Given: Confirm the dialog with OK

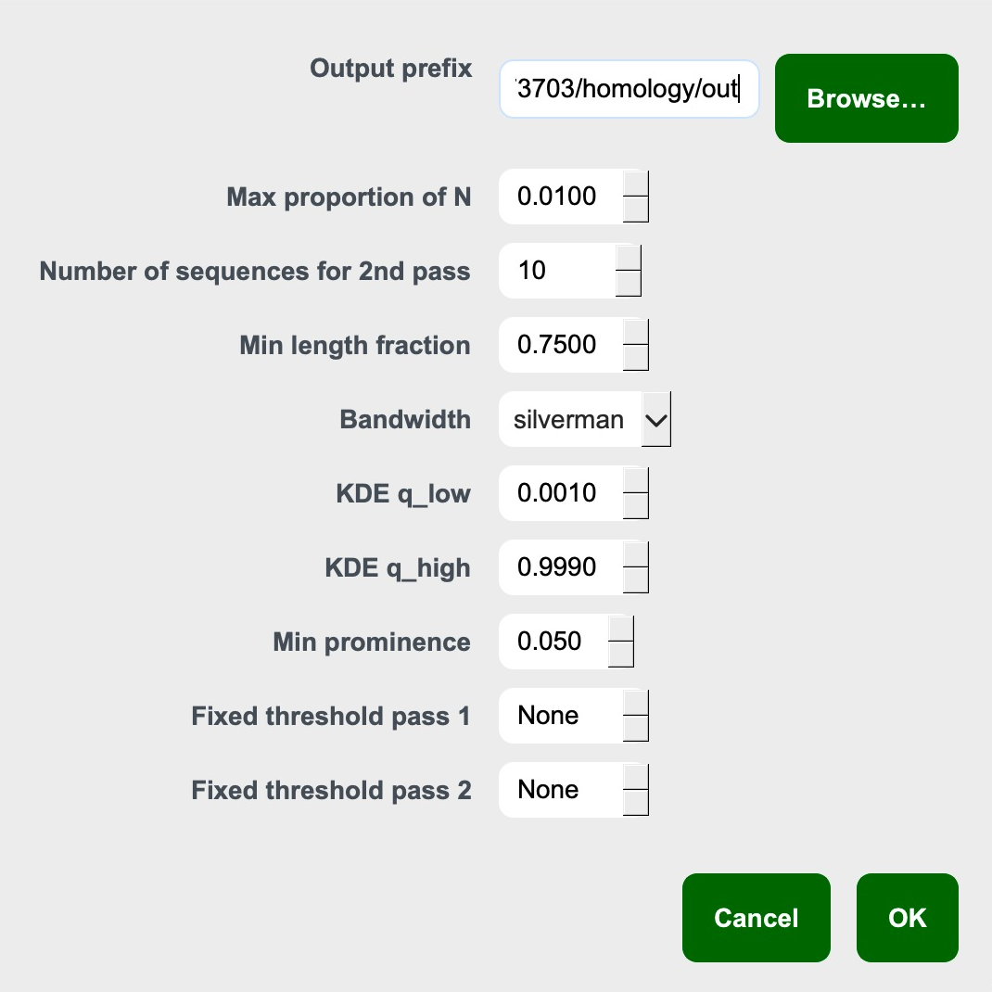Looking at the screenshot, I should tap(907, 918).
